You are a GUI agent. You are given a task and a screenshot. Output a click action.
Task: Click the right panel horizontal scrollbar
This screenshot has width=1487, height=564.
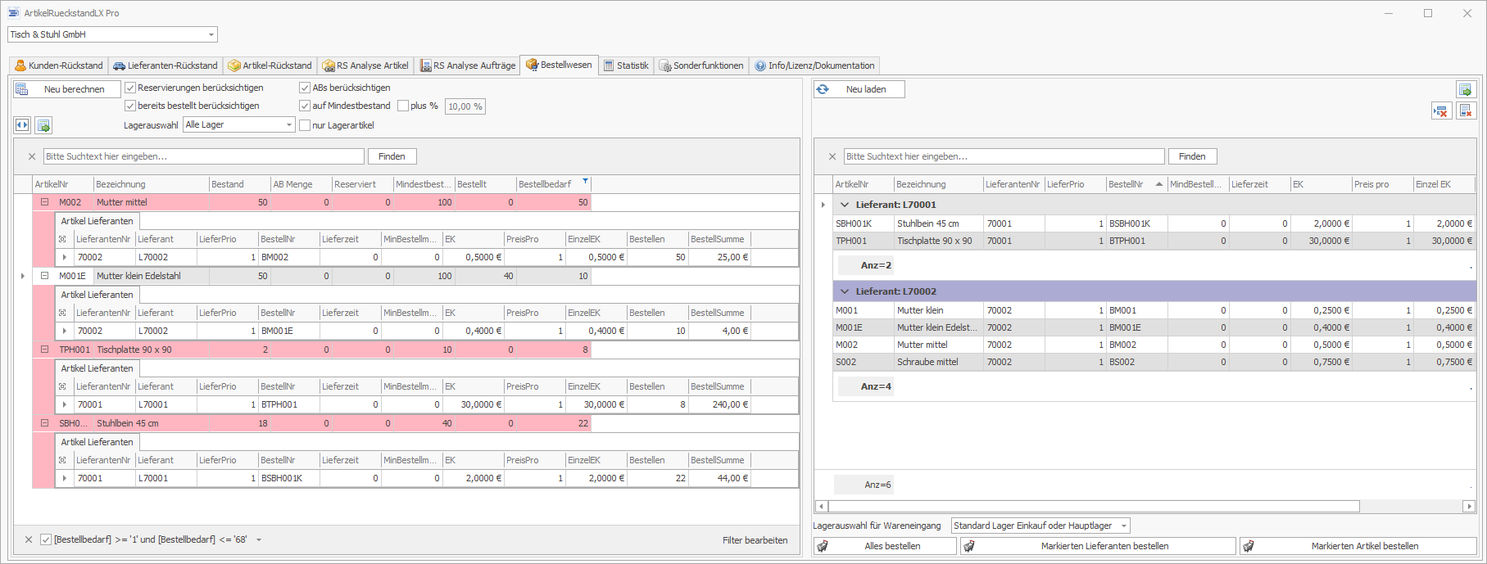tap(1094, 507)
